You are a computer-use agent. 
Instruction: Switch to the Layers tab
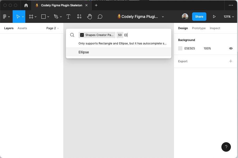pyautogui.click(x=9, y=28)
